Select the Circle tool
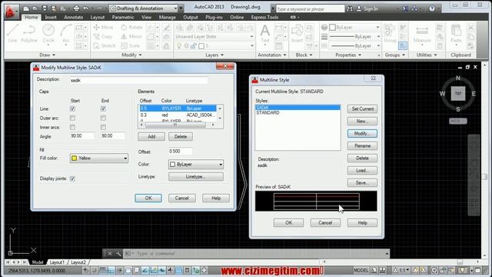The width and height of the screenshot is (492, 277). (x=48, y=33)
